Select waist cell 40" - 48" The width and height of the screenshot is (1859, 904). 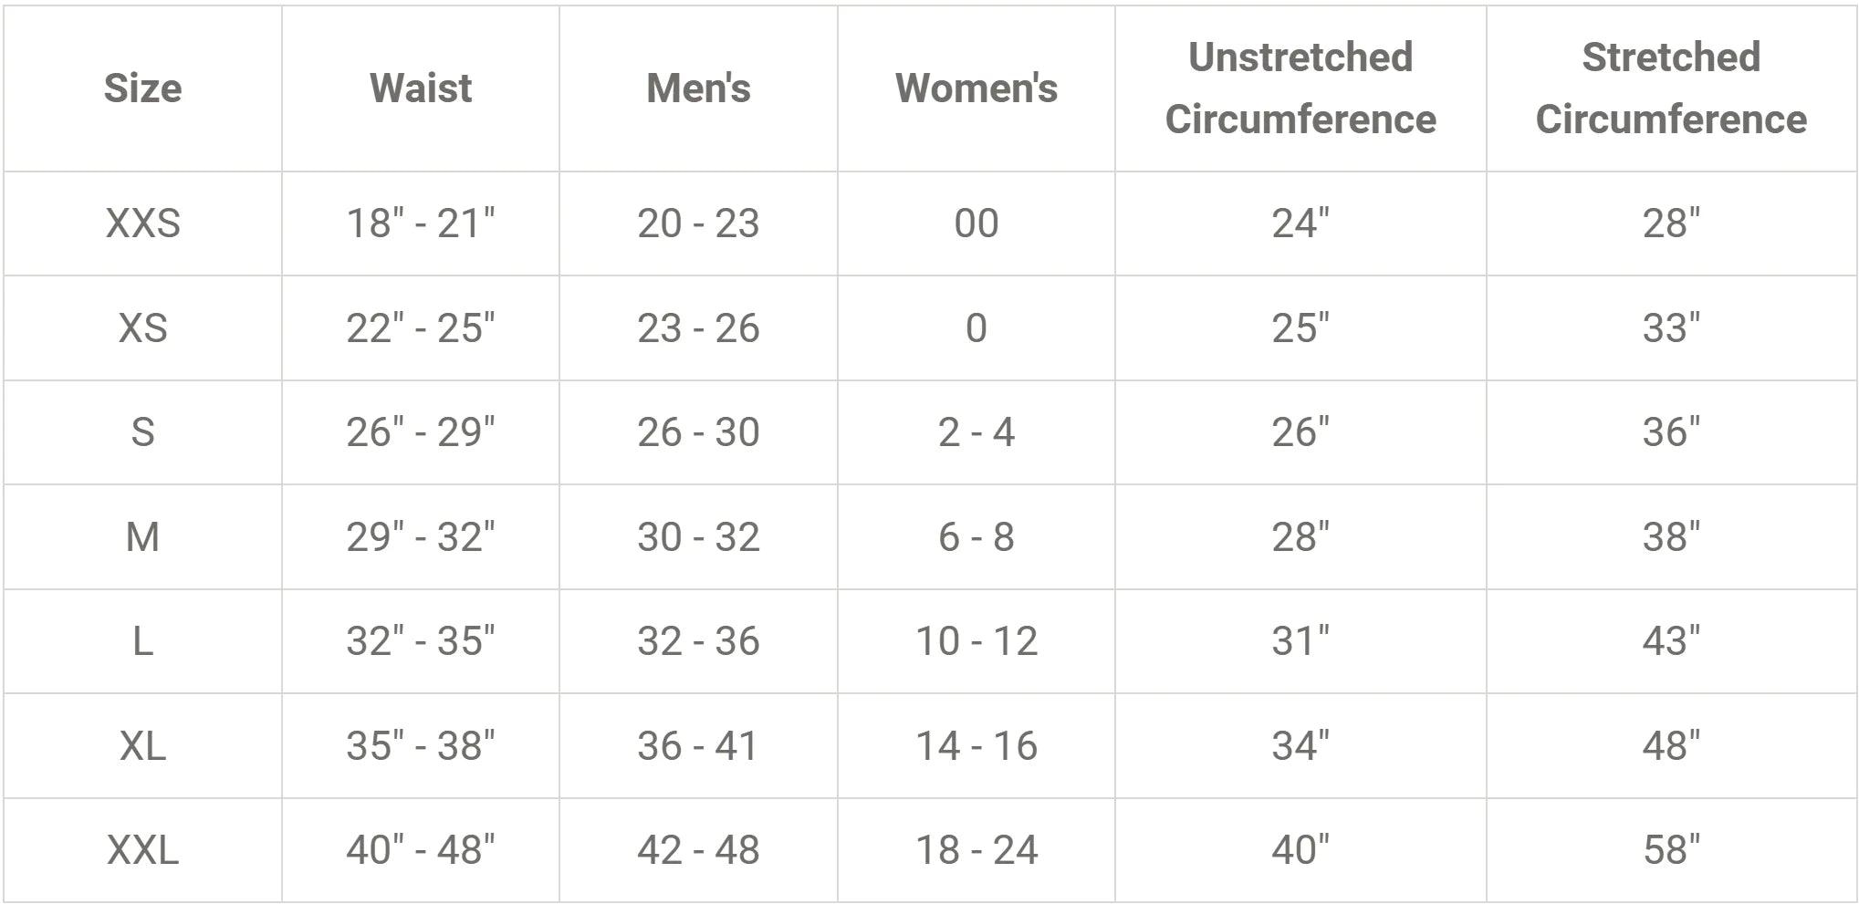click(x=421, y=850)
